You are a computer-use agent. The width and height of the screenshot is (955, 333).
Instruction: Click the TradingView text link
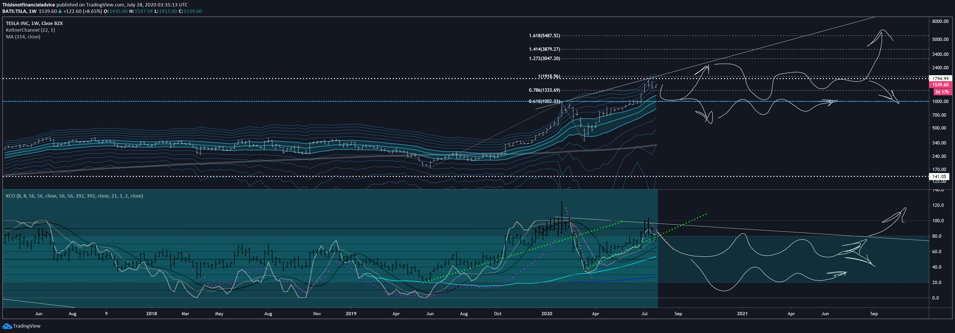tap(27, 326)
